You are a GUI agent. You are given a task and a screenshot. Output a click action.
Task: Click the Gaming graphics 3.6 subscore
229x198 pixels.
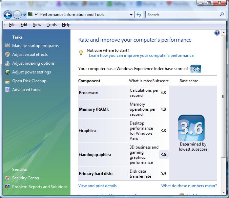[164, 155]
